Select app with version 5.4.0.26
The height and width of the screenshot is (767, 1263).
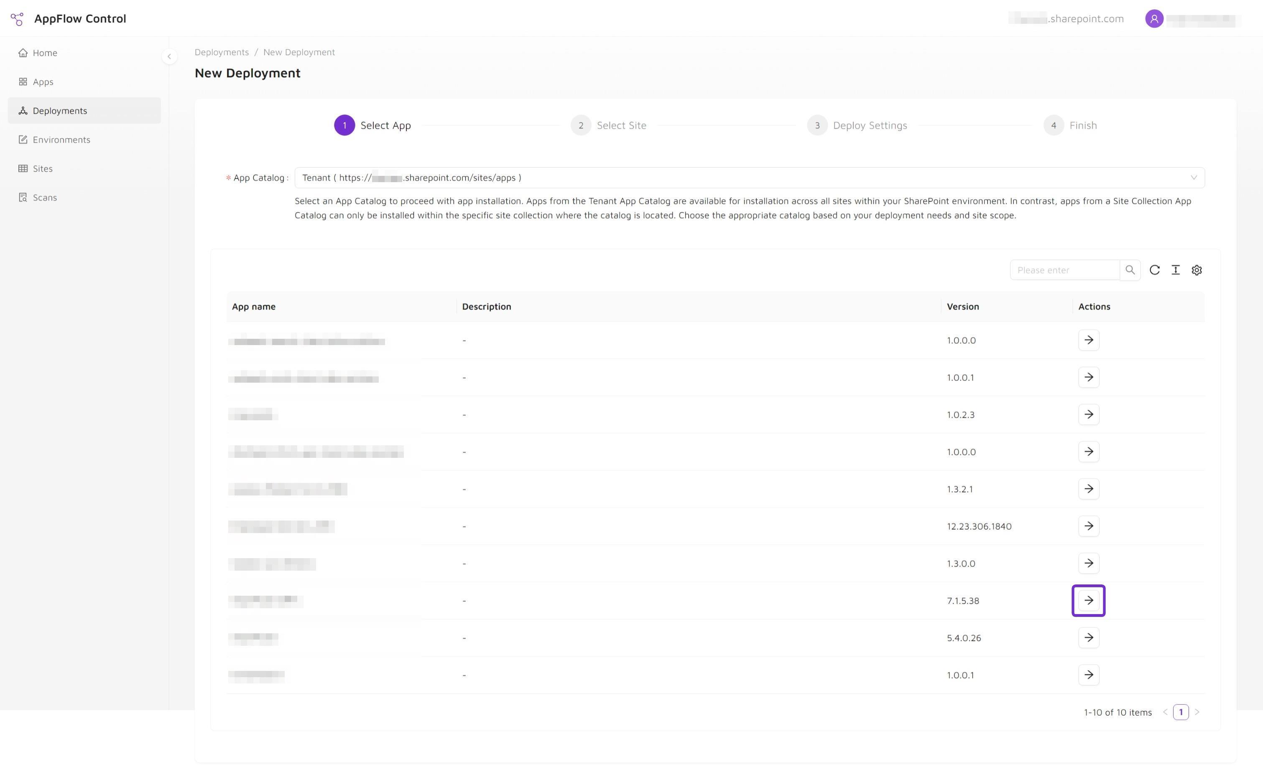pyautogui.click(x=1088, y=638)
